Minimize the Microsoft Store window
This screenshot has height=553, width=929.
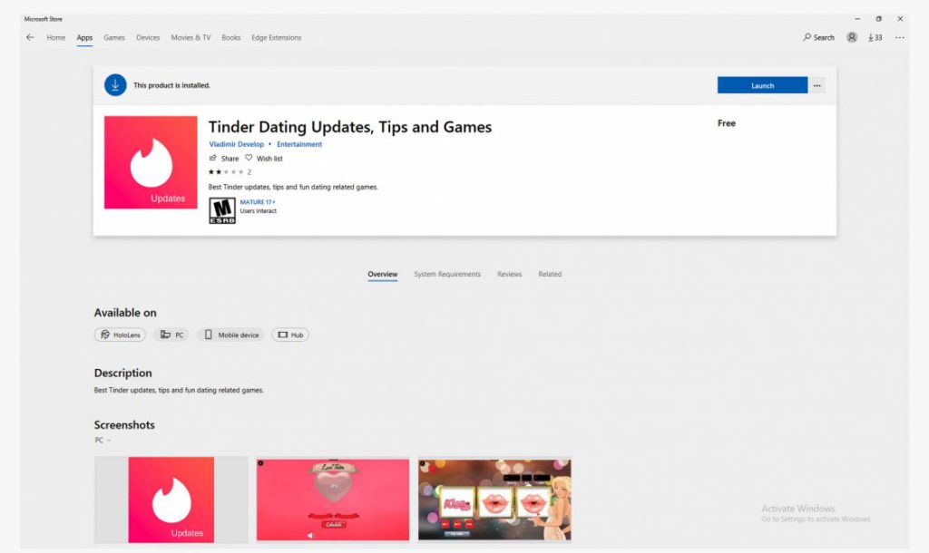[857, 19]
